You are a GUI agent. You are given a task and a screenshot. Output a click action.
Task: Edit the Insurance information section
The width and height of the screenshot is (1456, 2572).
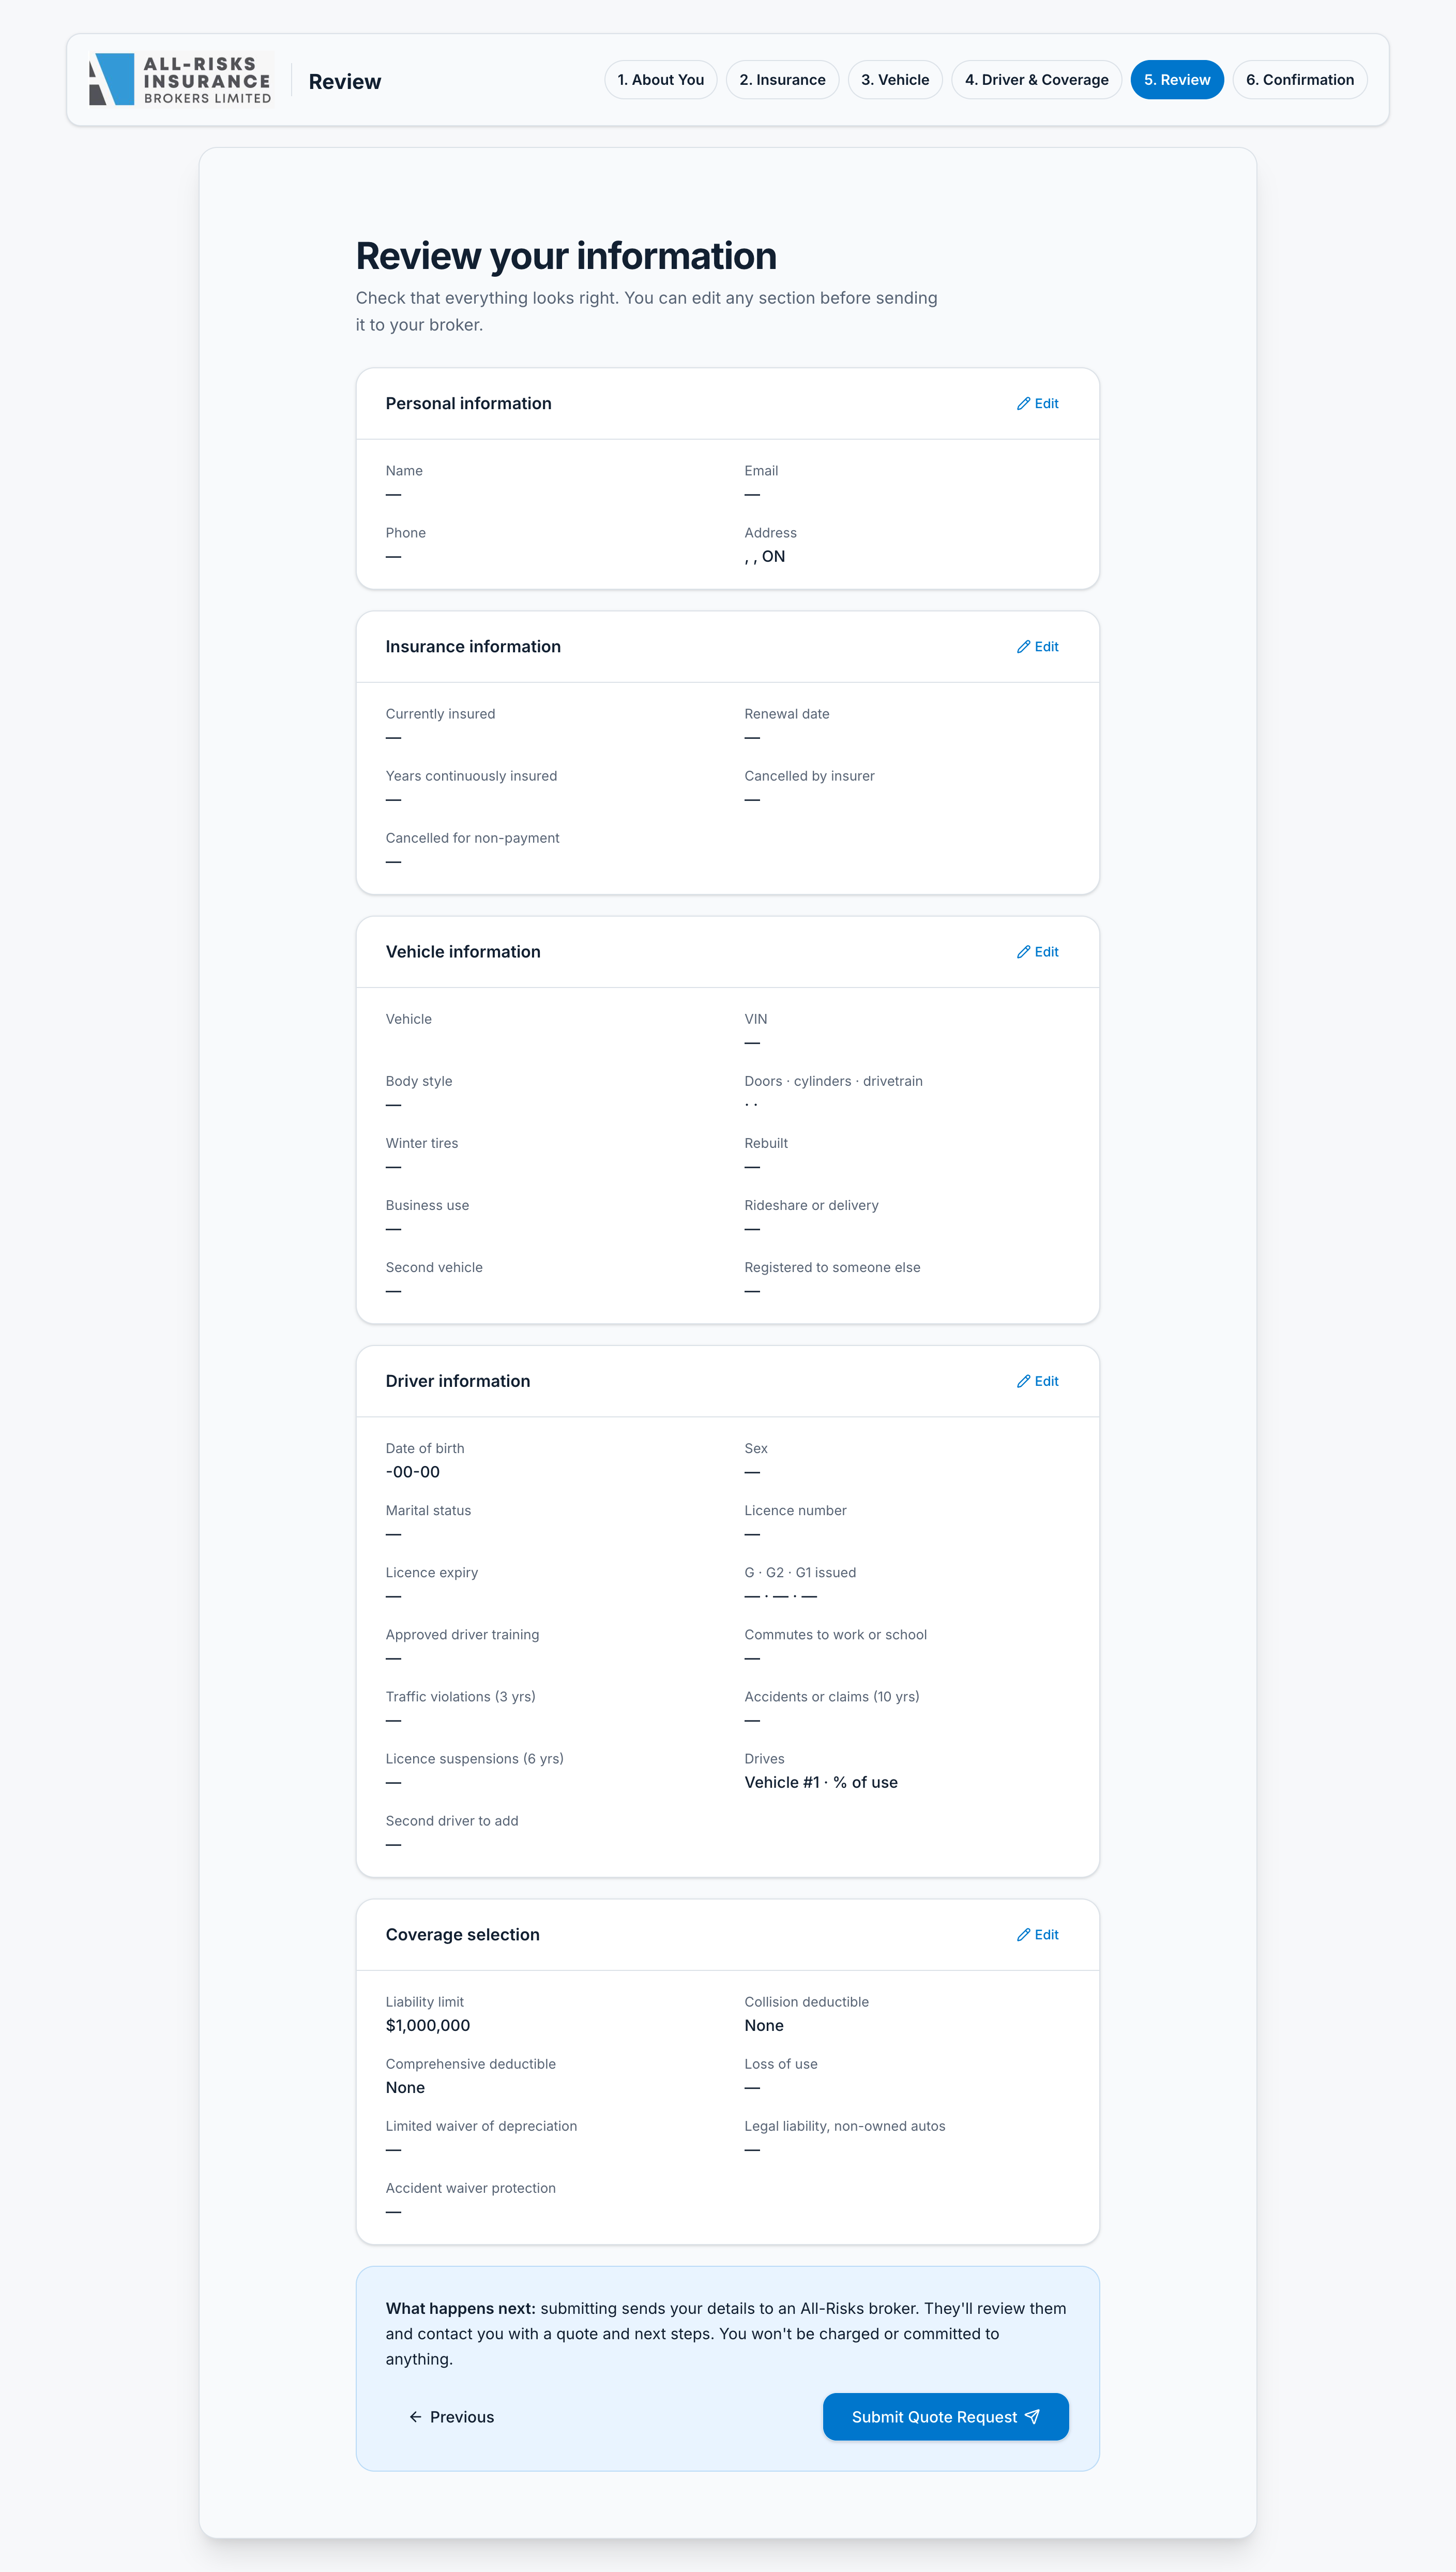[x=1038, y=646]
